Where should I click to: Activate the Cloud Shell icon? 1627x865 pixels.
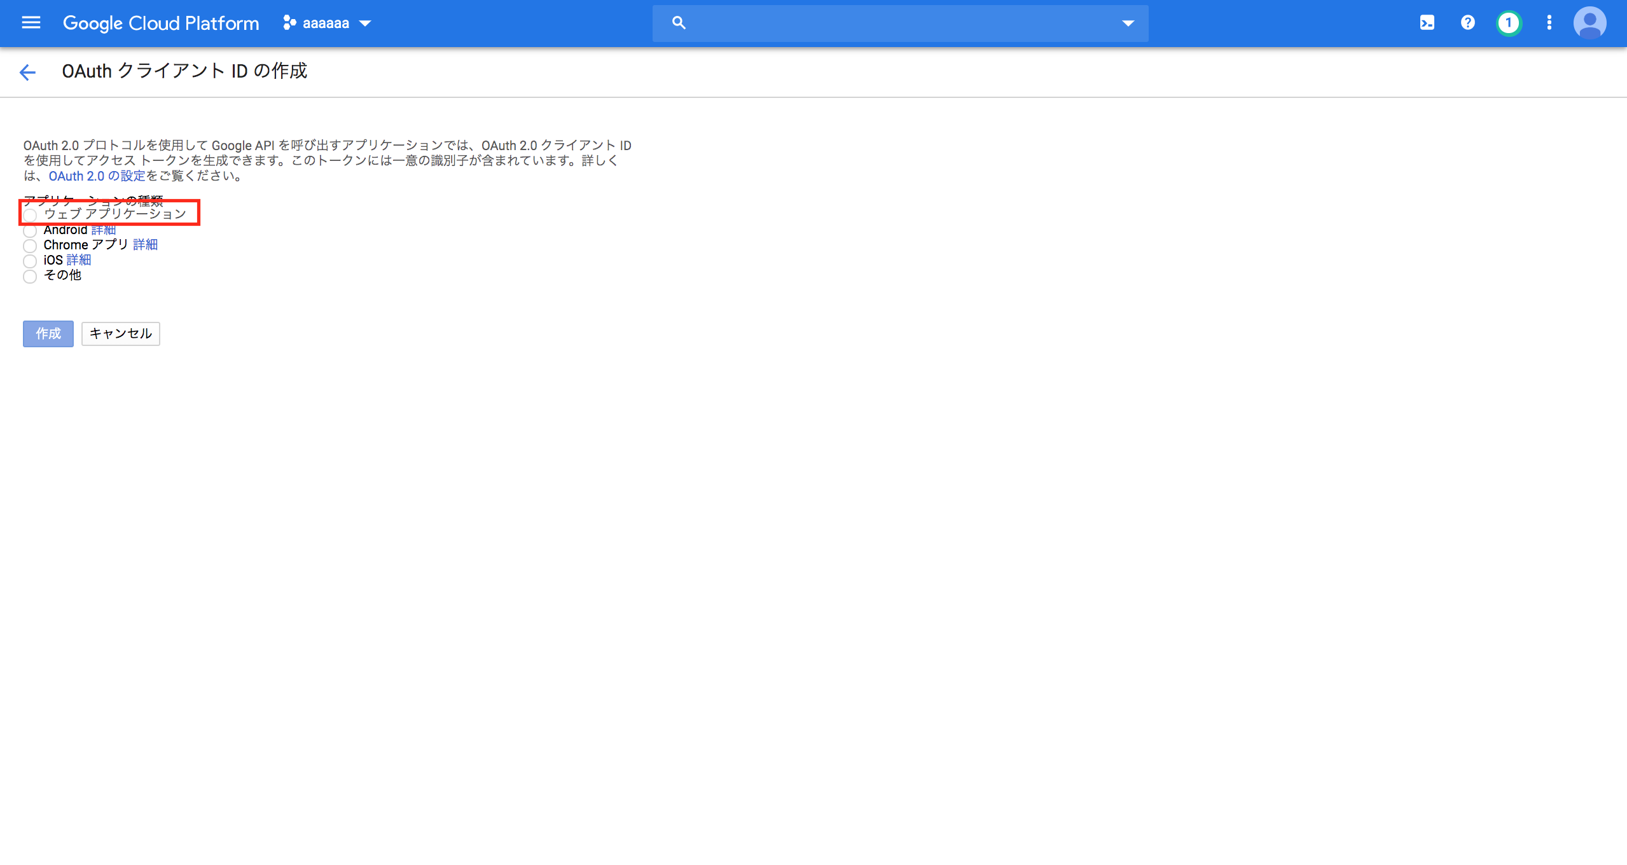[1427, 23]
